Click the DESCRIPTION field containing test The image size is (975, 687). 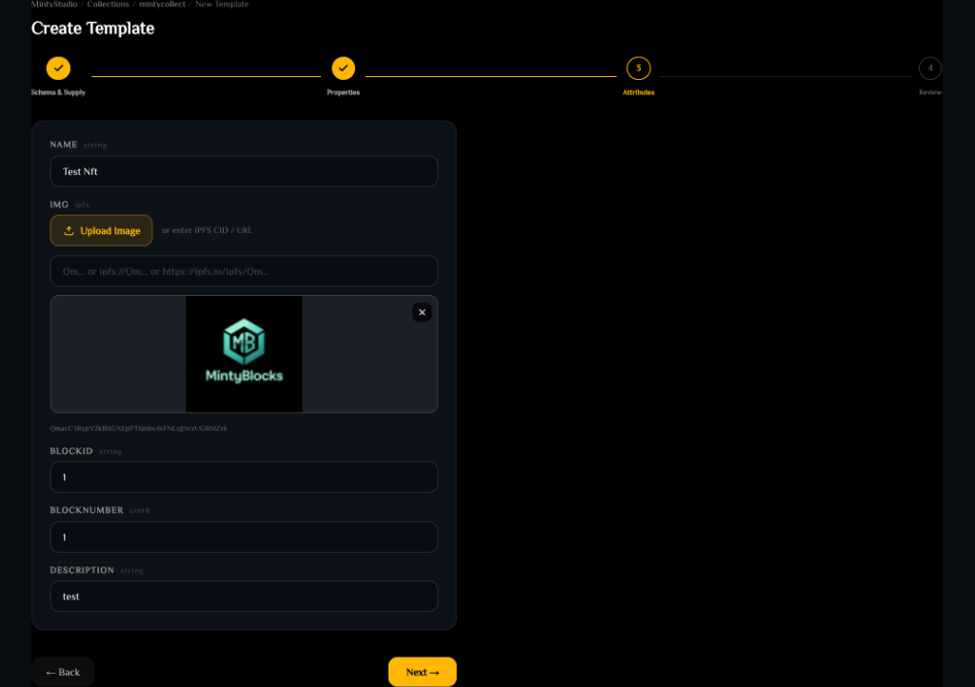[244, 597]
